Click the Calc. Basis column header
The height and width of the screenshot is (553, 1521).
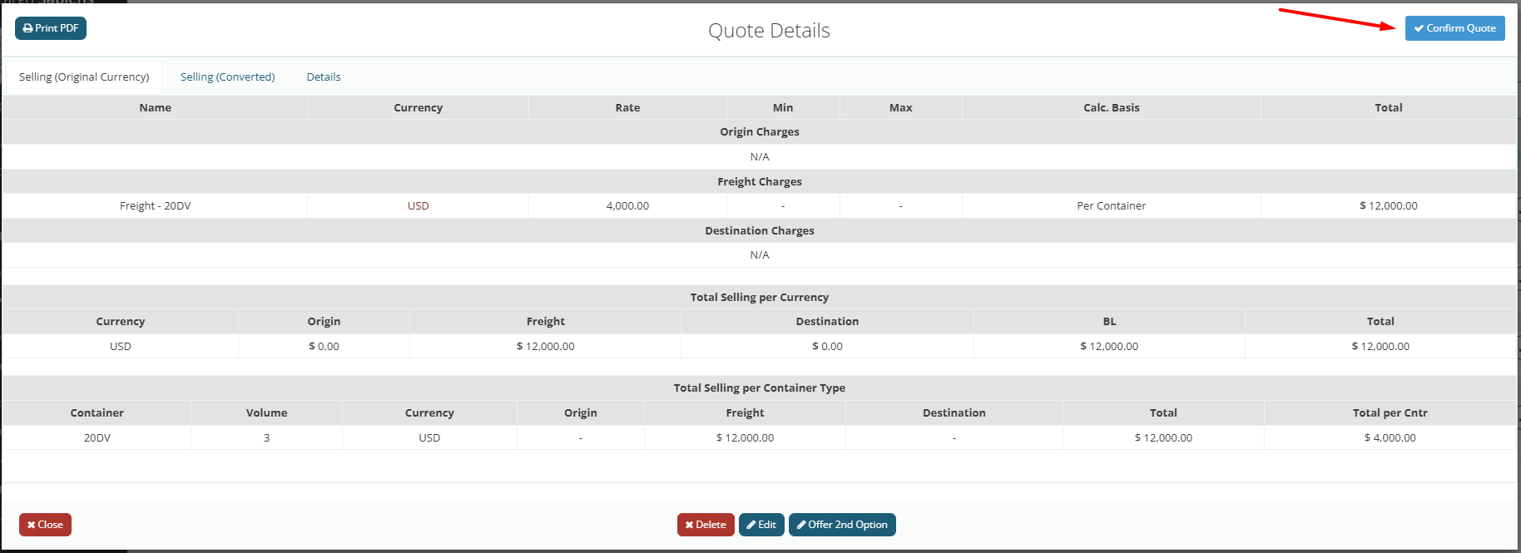pyautogui.click(x=1111, y=107)
